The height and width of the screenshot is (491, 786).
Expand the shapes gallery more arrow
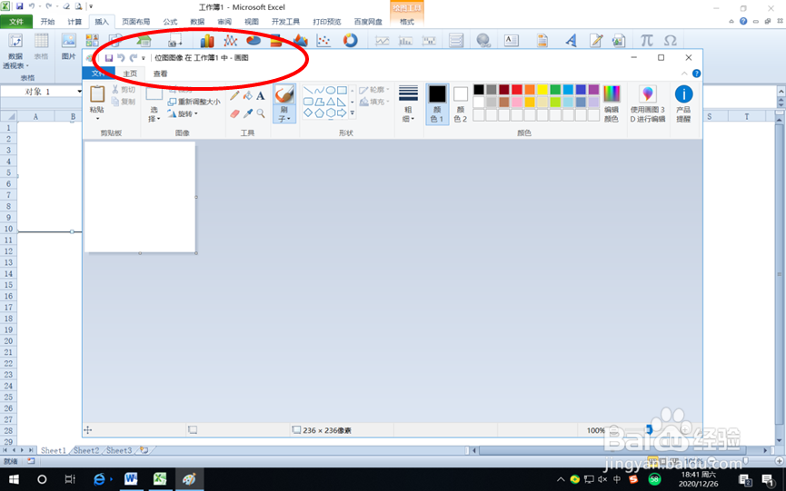[x=353, y=113]
